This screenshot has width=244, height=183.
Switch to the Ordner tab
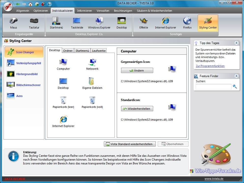point(68,51)
